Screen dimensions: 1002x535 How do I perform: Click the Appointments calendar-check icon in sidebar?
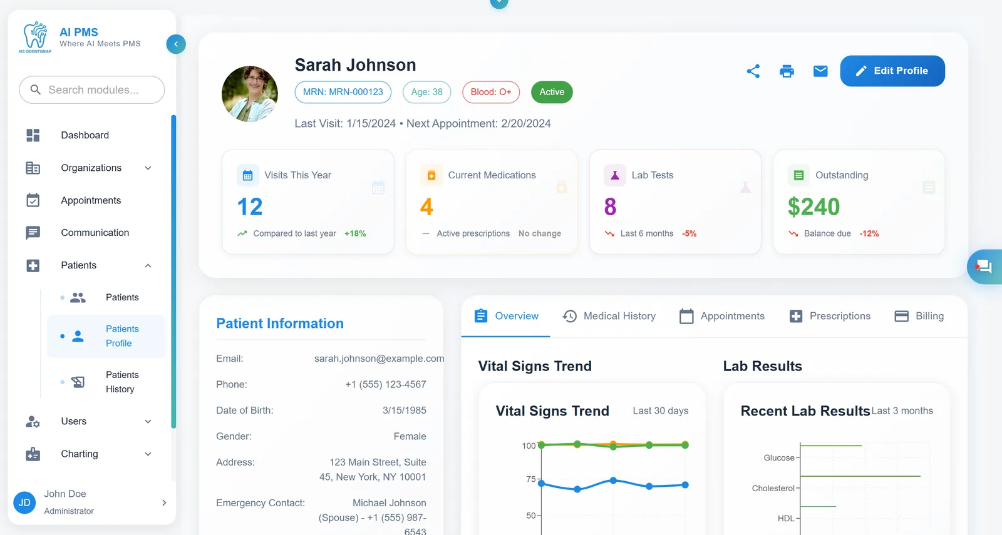coord(33,200)
